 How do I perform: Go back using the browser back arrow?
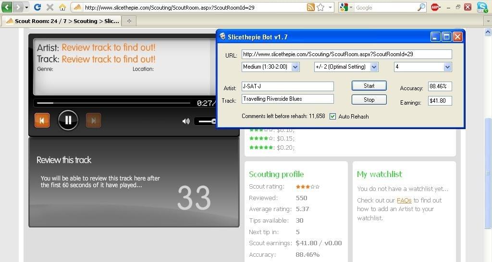[x=7, y=7]
